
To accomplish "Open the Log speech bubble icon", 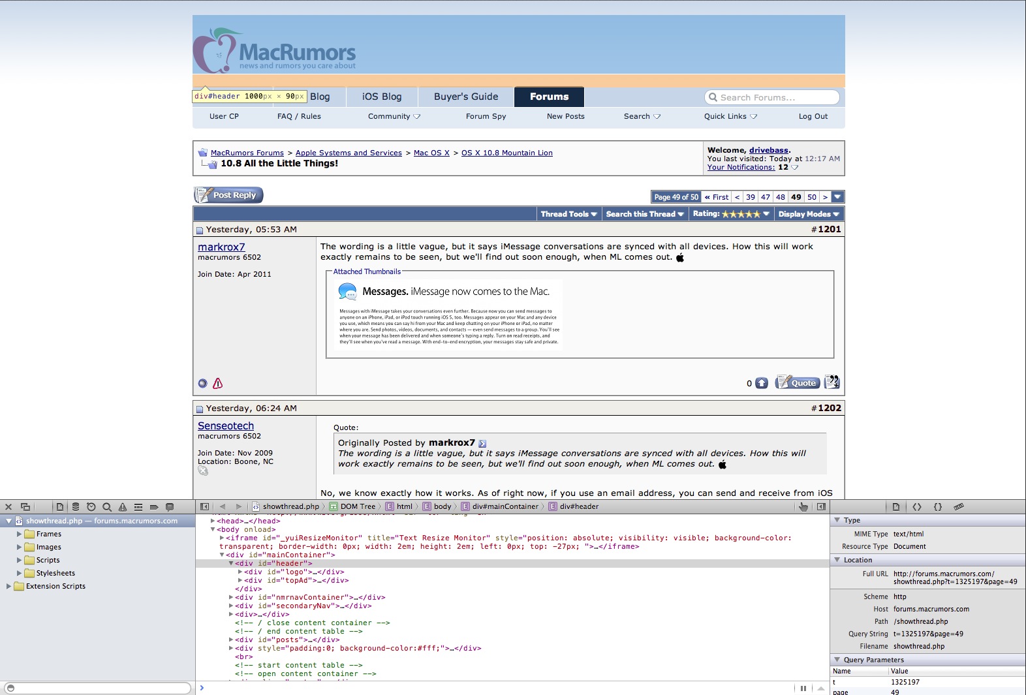I will [170, 507].
